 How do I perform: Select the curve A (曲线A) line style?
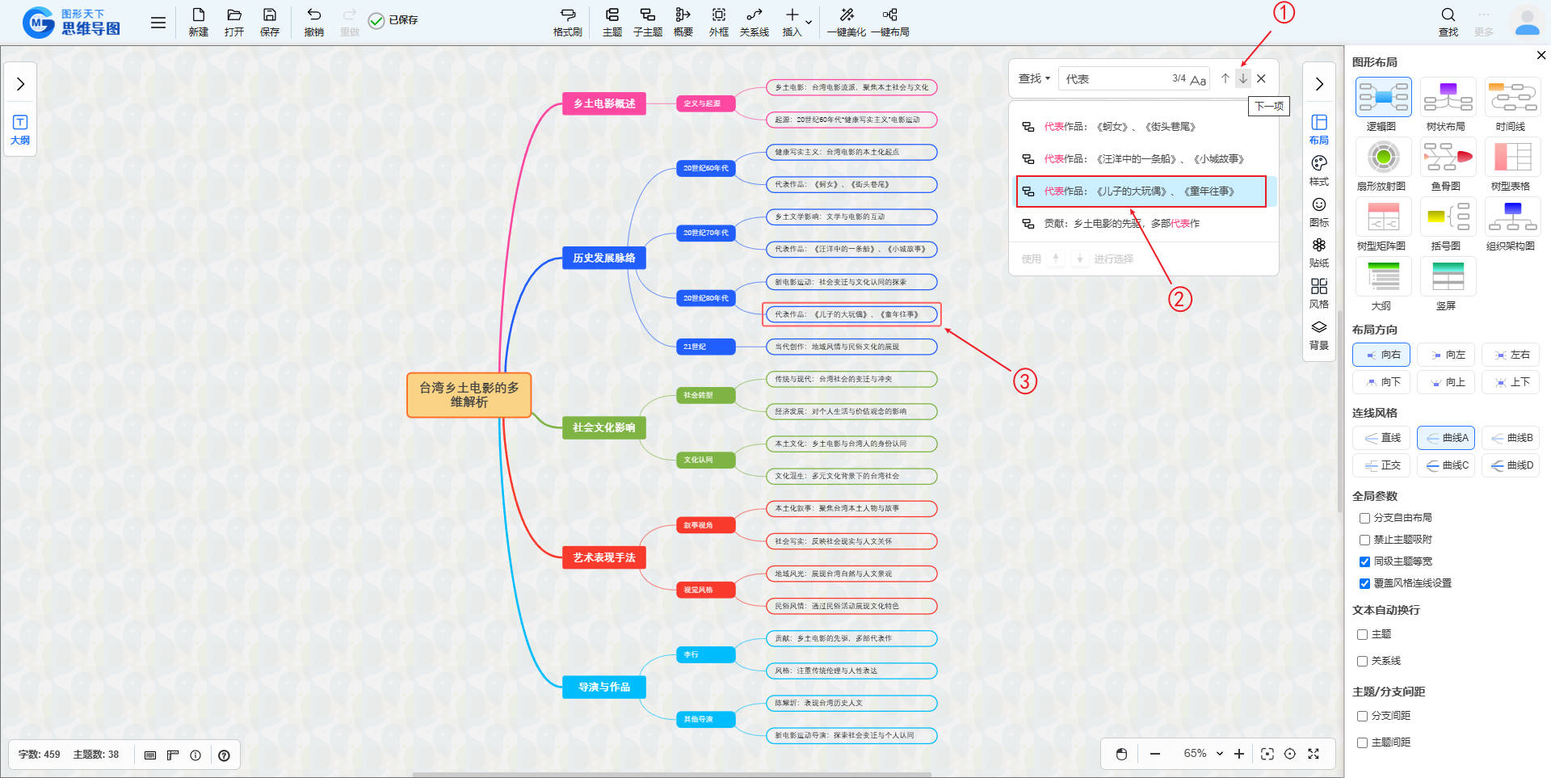point(1446,438)
